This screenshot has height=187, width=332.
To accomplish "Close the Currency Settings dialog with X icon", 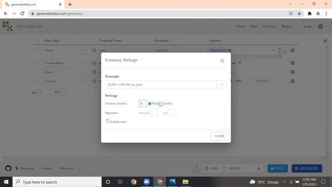I will (222, 61).
